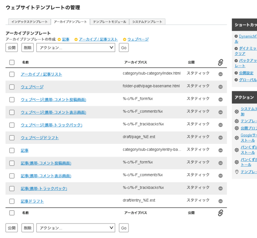
Task: Click the gray minus icon in ウェブページドラフト row
Action: [x=220, y=137]
